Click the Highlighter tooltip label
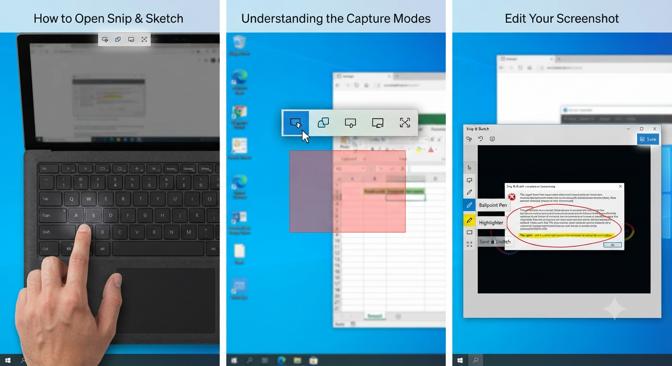 tap(491, 223)
